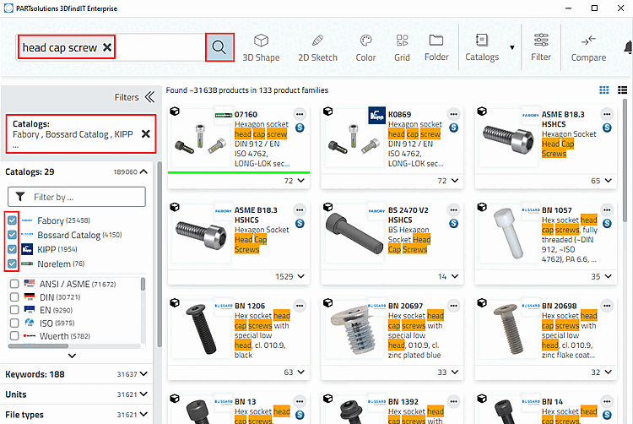Screen dimensions: 633x424
Task: Expand the Catalogs dropdown arrow
Action: tap(512, 47)
